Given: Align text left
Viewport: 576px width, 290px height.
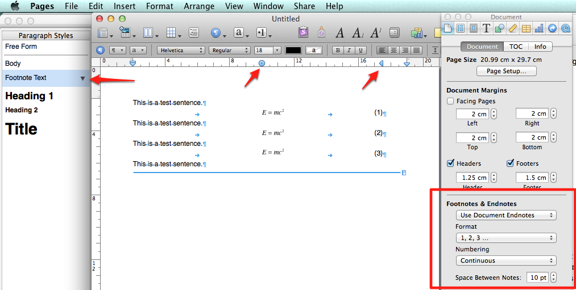Looking at the screenshot, I should [x=383, y=51].
